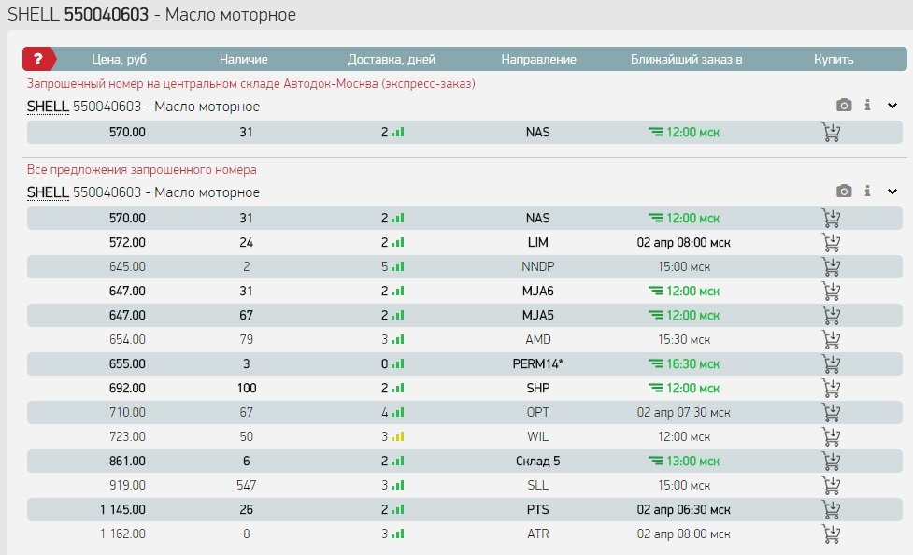Sort by Направление column header
This screenshot has height=555, width=913.
coord(538,59)
